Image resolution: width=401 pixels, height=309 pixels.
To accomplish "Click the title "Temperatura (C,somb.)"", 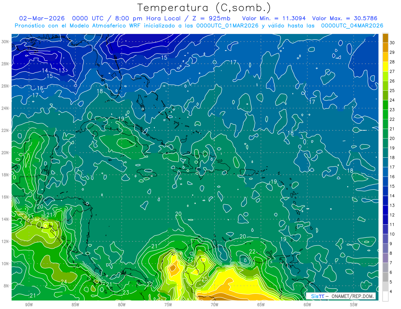I will pyautogui.click(x=204, y=8).
